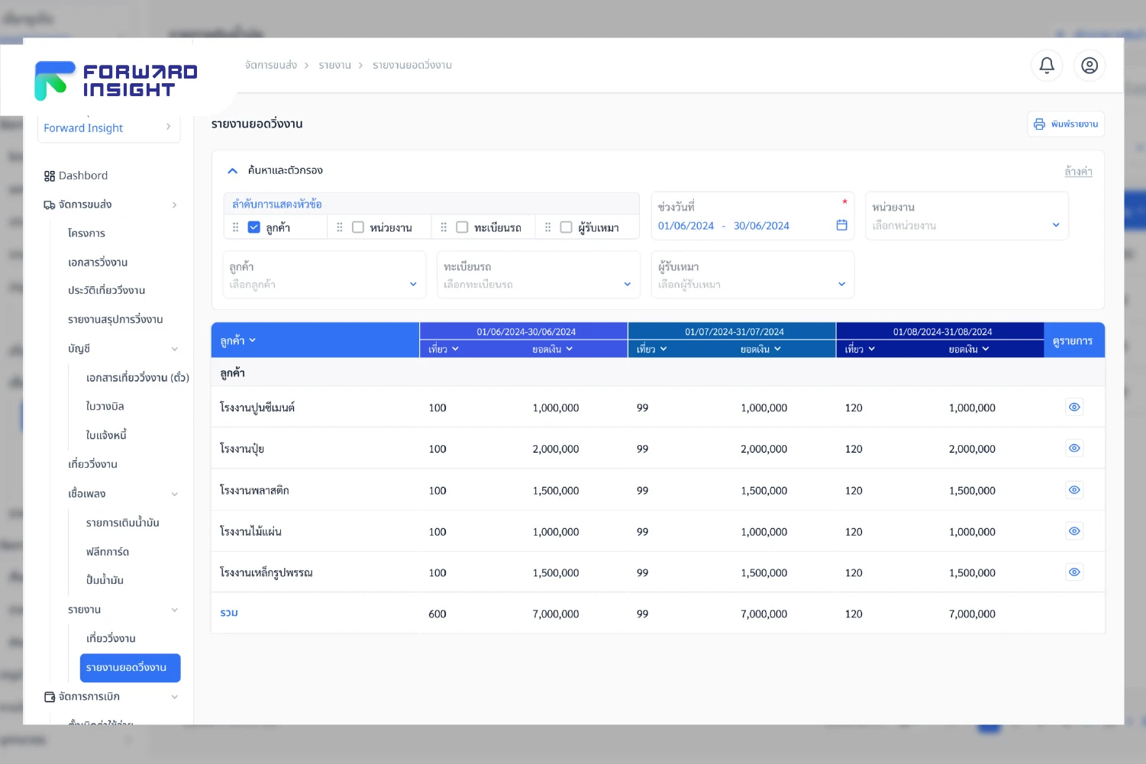Select ใบวางบิล in the sidebar menu

[x=105, y=407]
